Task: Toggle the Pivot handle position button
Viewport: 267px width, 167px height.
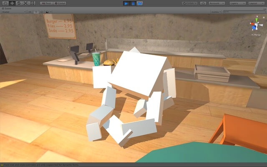Action: tap(46, 3)
